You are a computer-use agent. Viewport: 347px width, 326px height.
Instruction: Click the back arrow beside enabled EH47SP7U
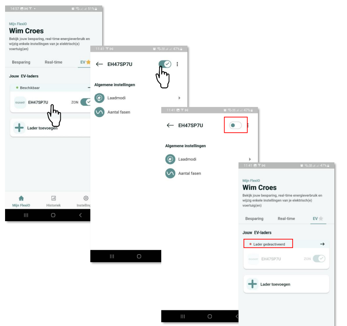99,64
